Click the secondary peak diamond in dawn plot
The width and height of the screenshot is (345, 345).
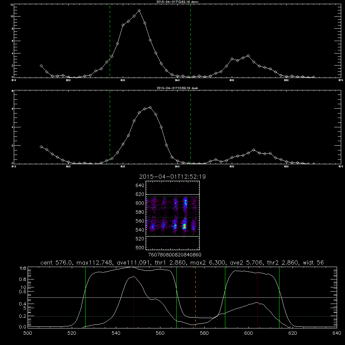tap(248, 56)
